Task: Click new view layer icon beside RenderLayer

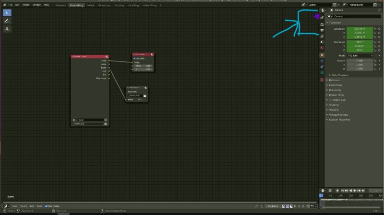Action: (375, 5)
